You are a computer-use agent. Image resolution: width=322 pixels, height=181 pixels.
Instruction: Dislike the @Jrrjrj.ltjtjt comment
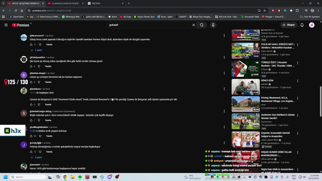pyautogui.click(x=40, y=152)
